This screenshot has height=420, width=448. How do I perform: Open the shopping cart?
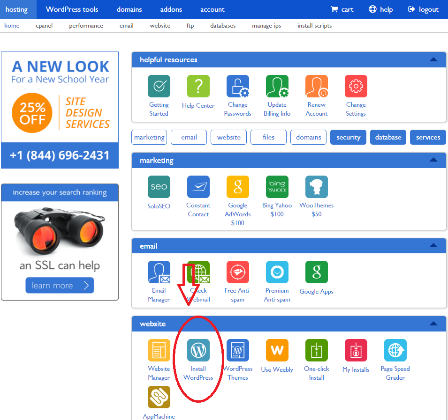coord(342,9)
